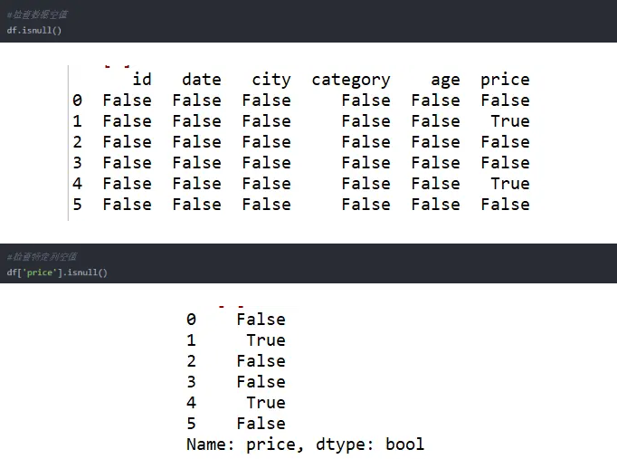Click the gray comment above df['price'].isnull()
The height and width of the screenshot is (459, 617).
click(42, 257)
